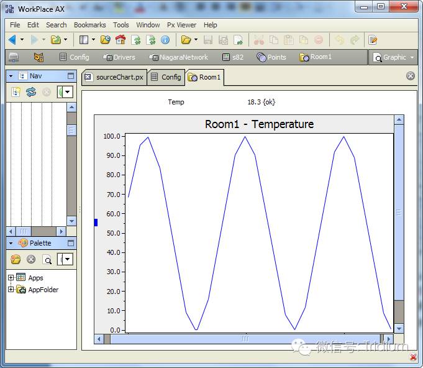
Task: Click NiagaraNetwork in the locator bar
Action: pyautogui.click(x=179, y=57)
